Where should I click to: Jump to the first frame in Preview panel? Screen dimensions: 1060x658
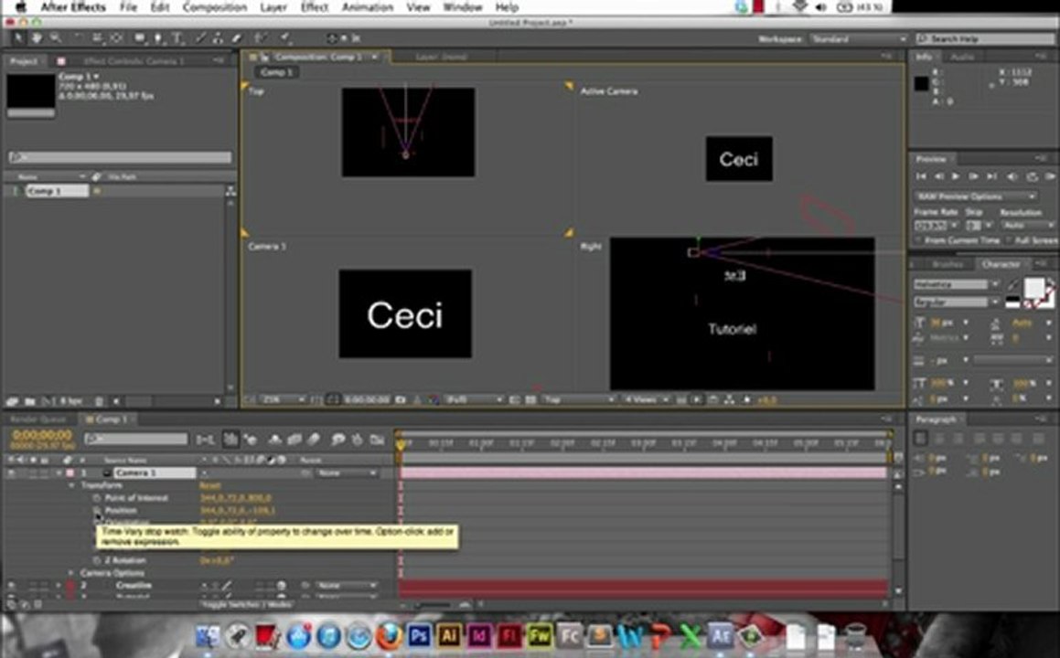[921, 176]
